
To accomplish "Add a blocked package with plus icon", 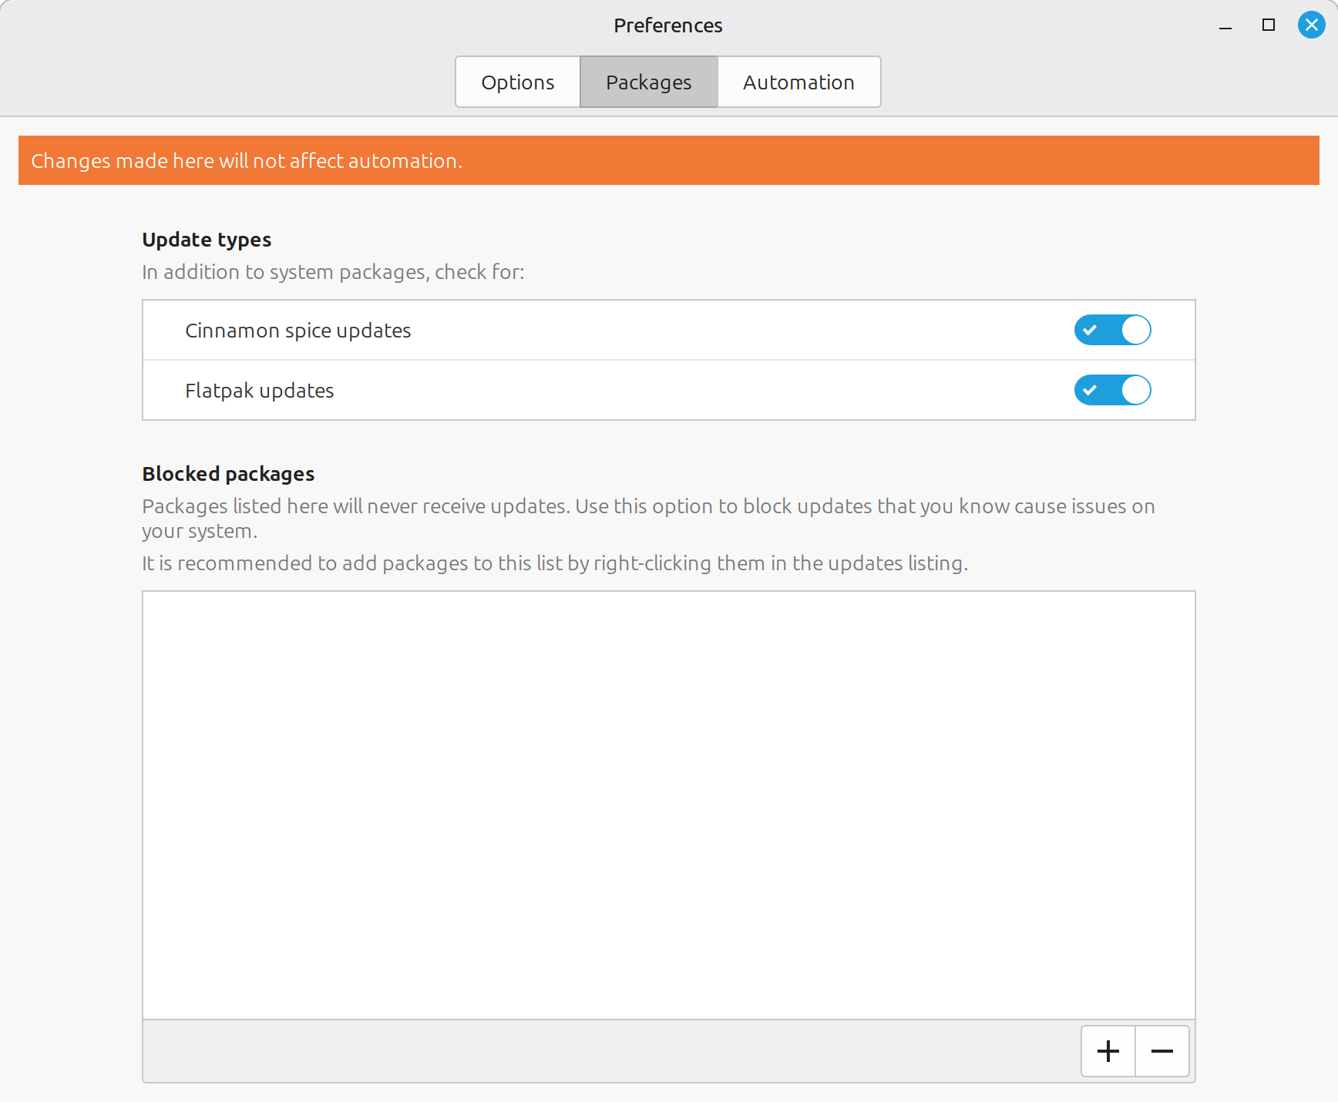I will tap(1108, 1051).
